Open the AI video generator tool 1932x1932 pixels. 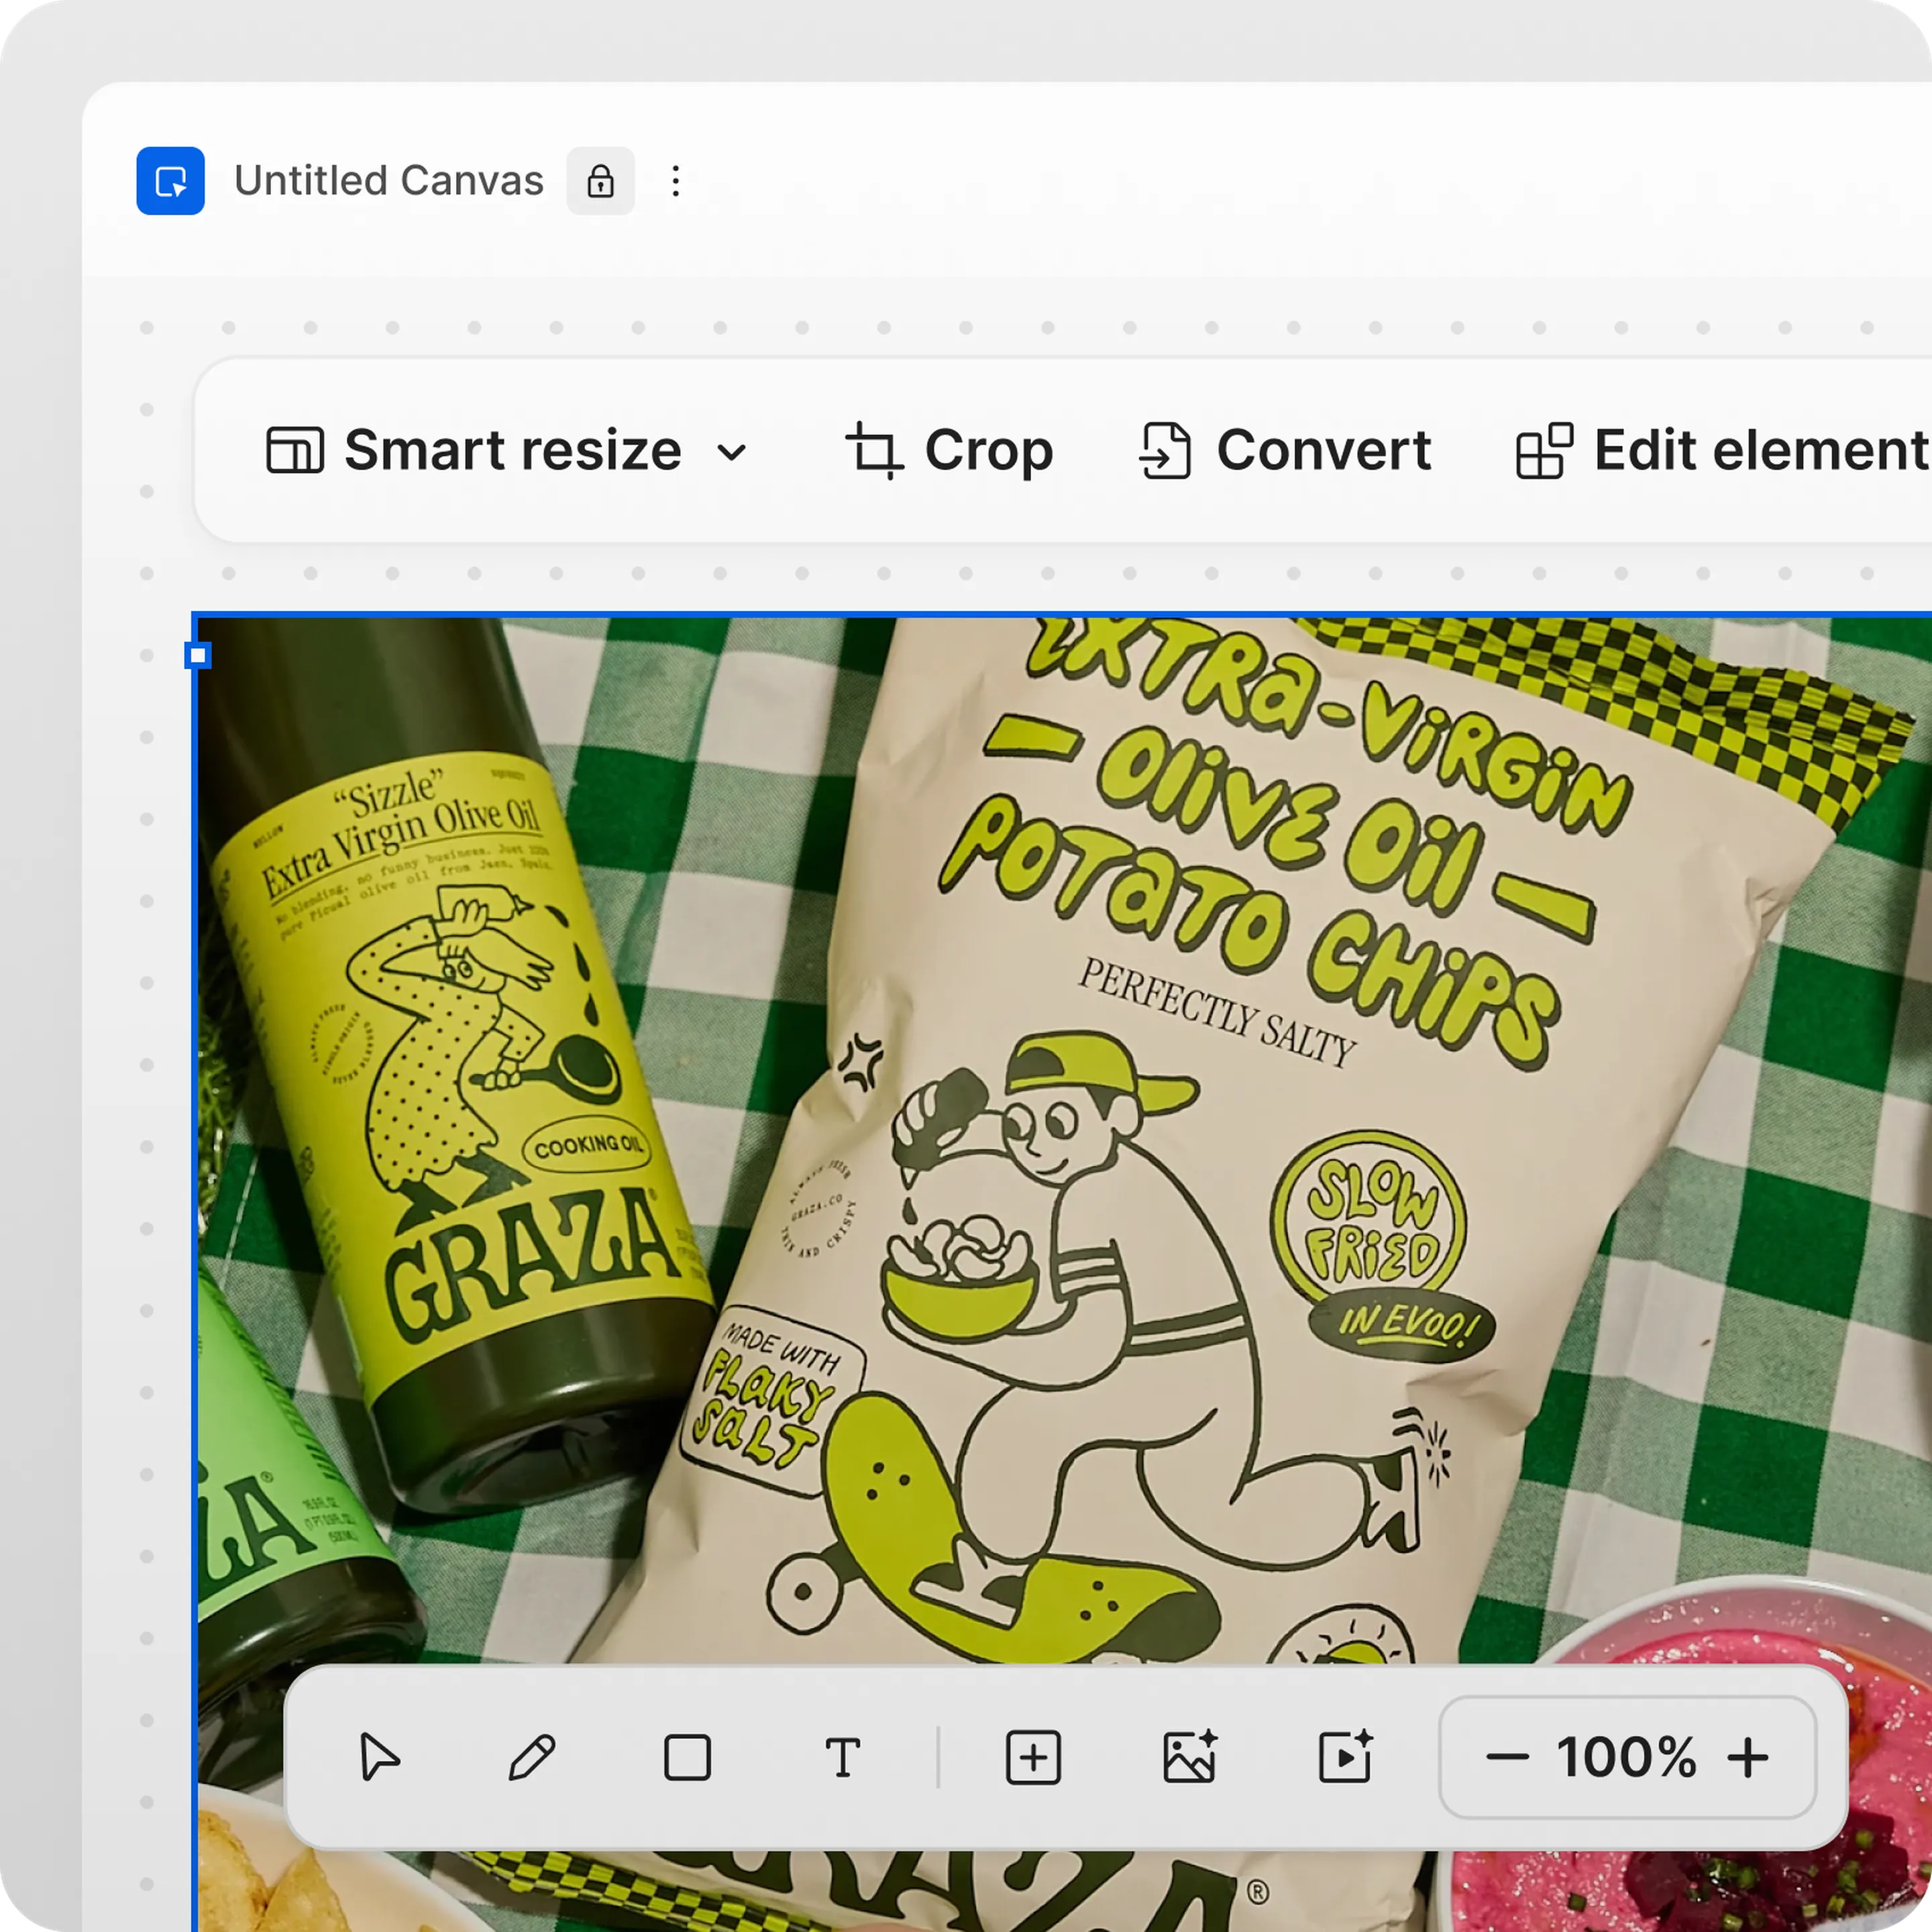[x=1345, y=1757]
